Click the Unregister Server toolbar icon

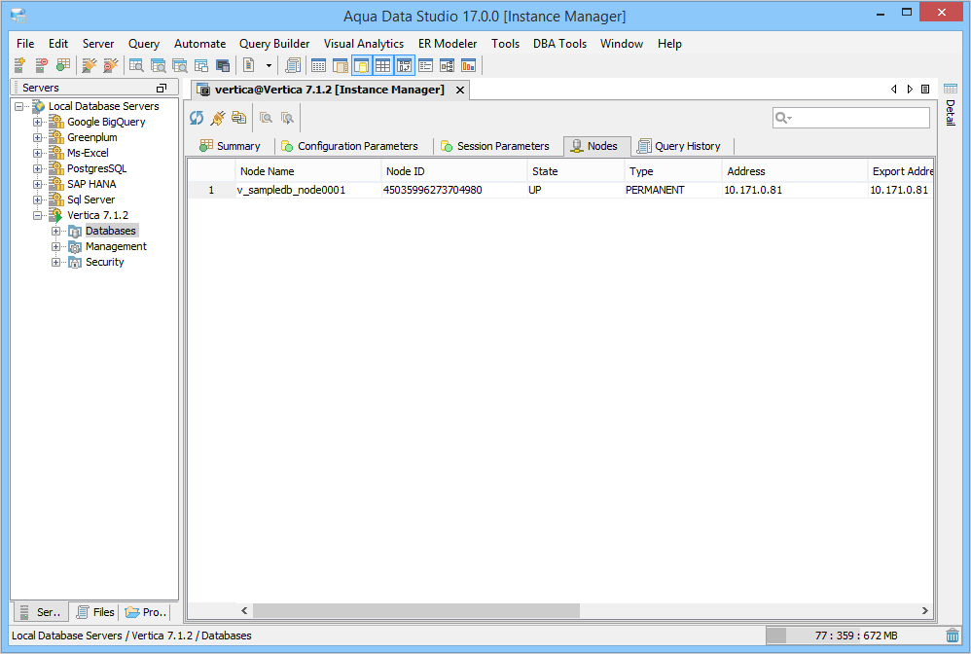42,65
